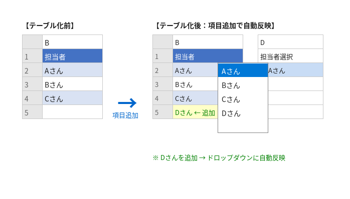Select Dさん in the dropdown list
The width and height of the screenshot is (350, 199).
(243, 113)
